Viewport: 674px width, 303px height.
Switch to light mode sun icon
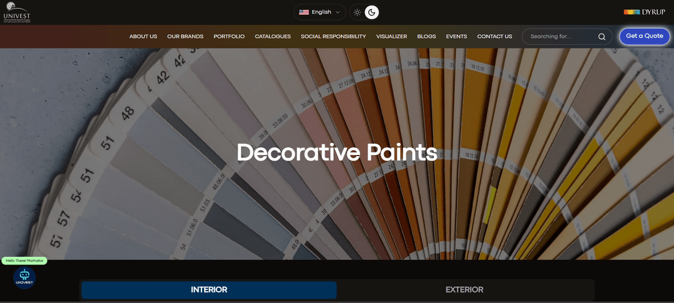tap(357, 12)
